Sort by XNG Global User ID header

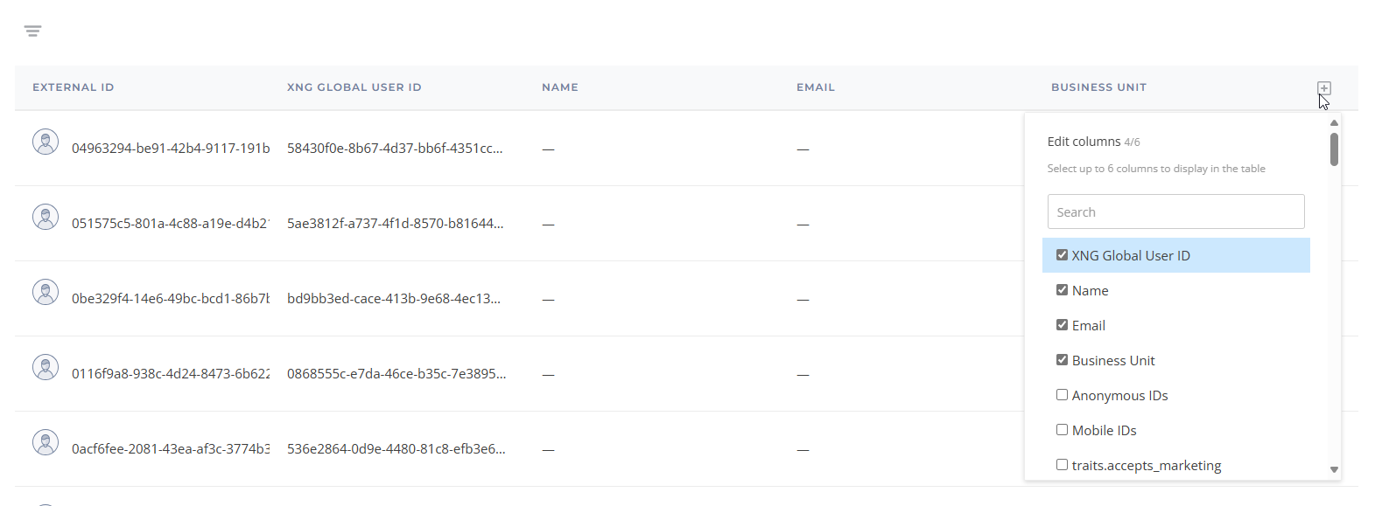point(354,87)
